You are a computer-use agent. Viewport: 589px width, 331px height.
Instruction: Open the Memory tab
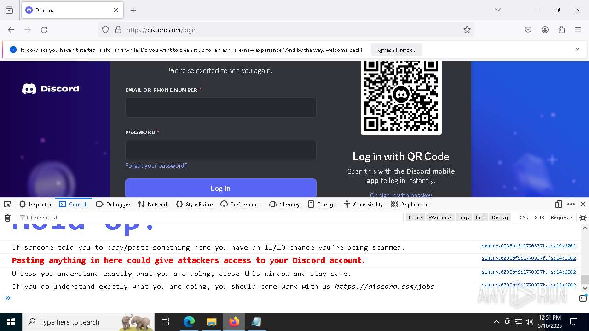[285, 204]
